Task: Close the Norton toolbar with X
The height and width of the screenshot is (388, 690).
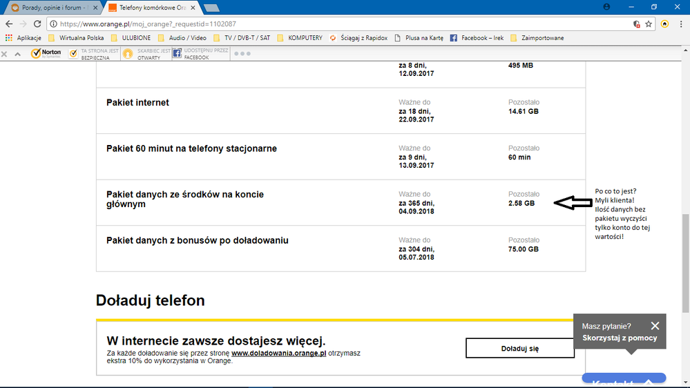Action: 4,54
